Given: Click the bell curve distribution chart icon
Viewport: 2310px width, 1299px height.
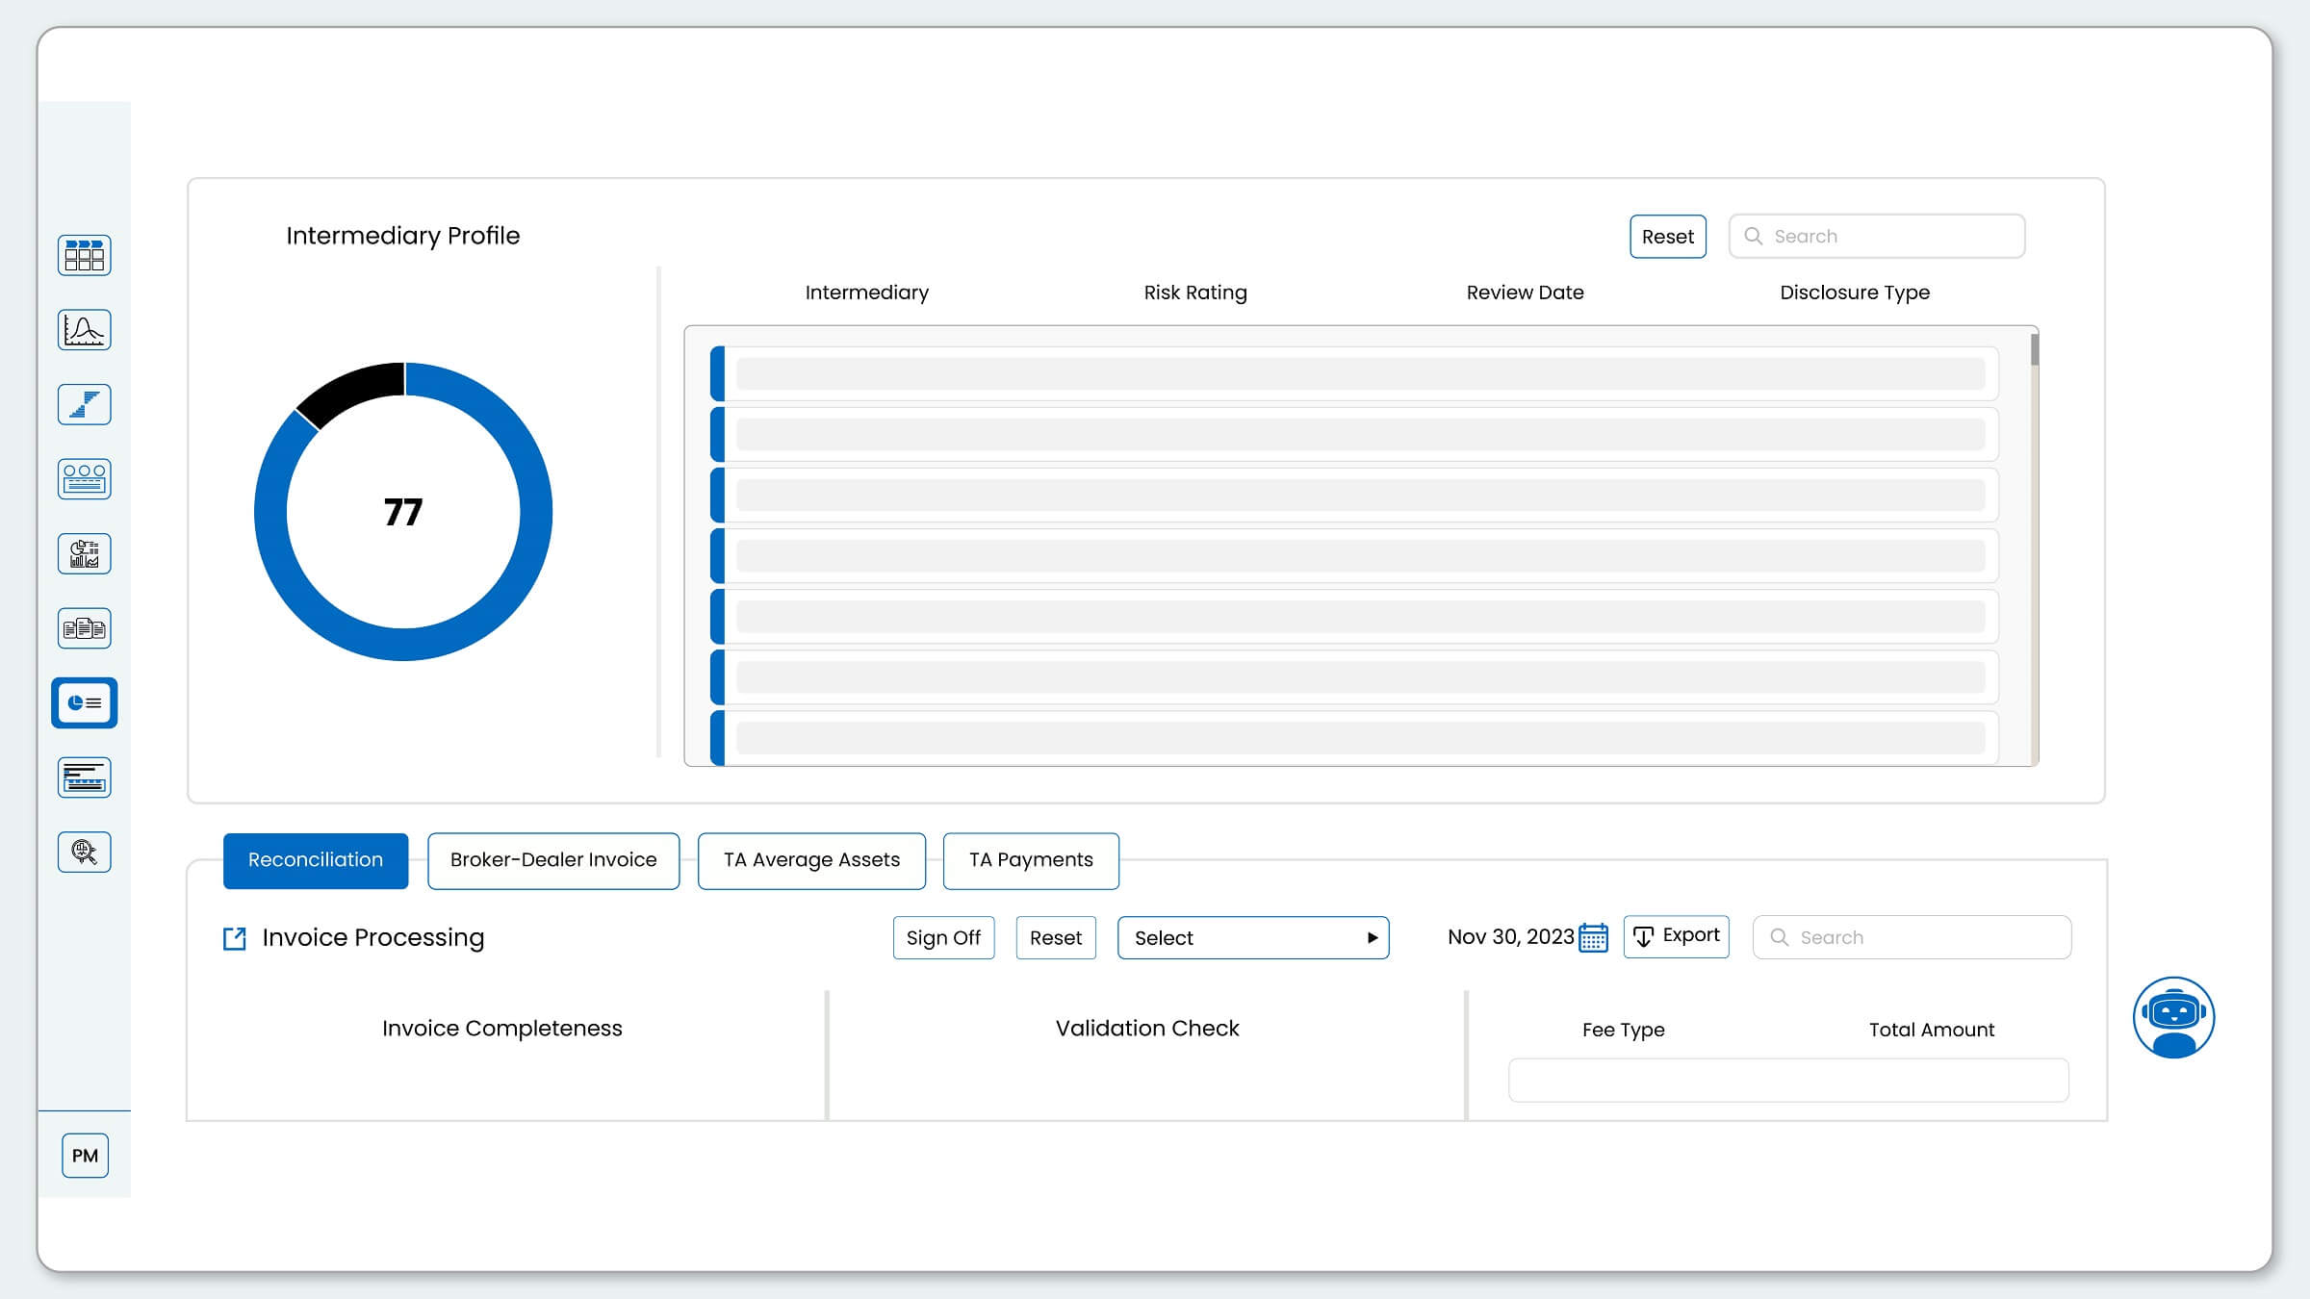Looking at the screenshot, I should pos(85,330).
